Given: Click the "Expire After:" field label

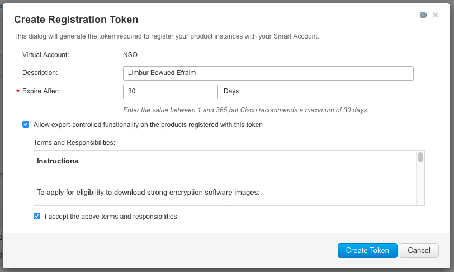Looking at the screenshot, I should [x=41, y=91].
